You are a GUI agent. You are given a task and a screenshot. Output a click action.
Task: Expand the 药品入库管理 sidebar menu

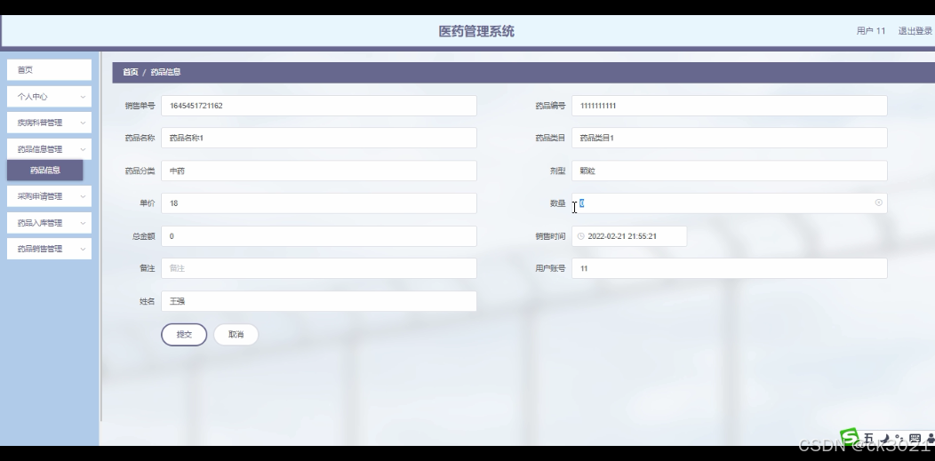click(50, 223)
